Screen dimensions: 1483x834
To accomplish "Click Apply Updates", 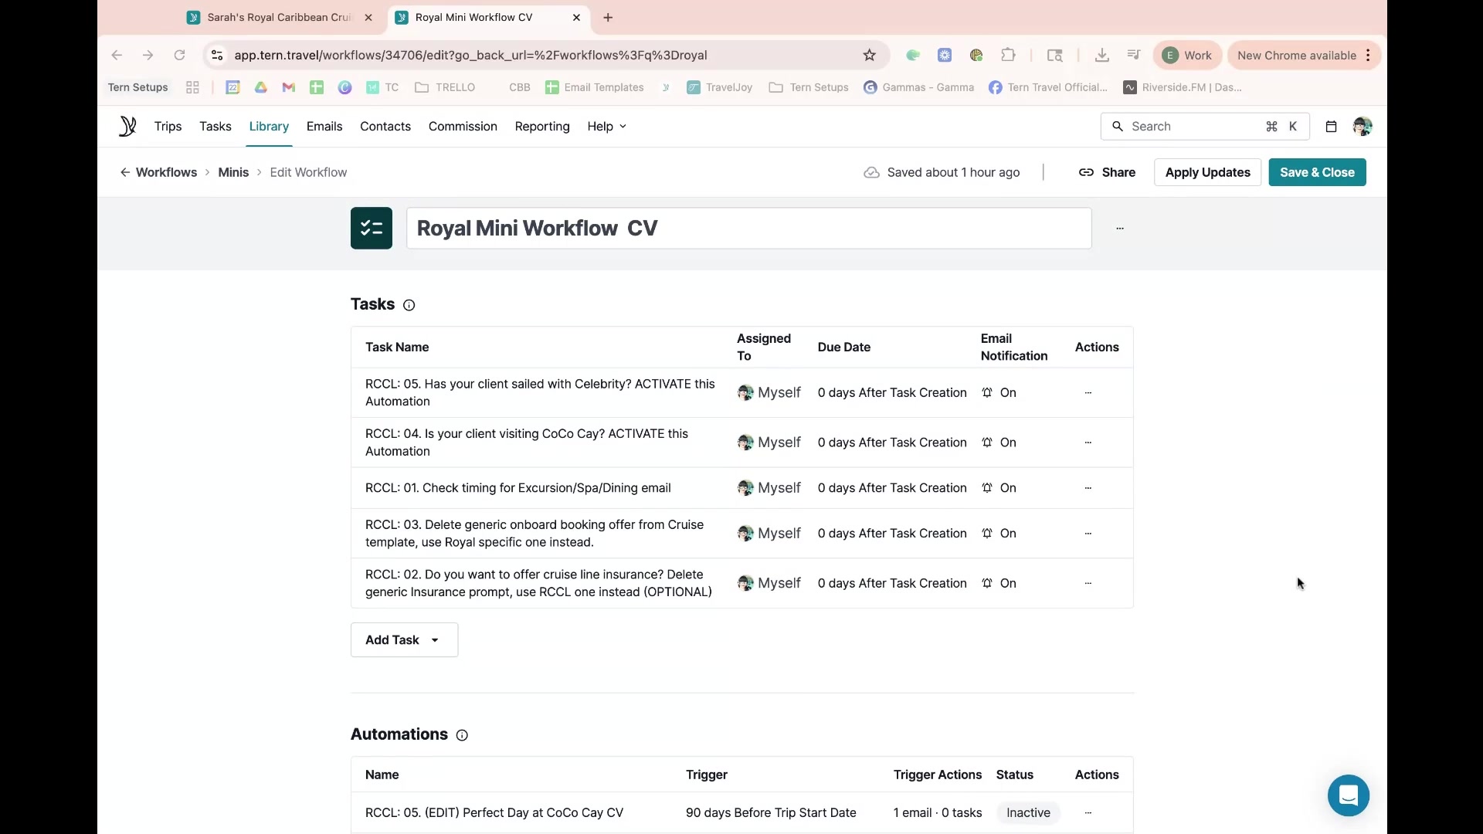I will [x=1207, y=172].
